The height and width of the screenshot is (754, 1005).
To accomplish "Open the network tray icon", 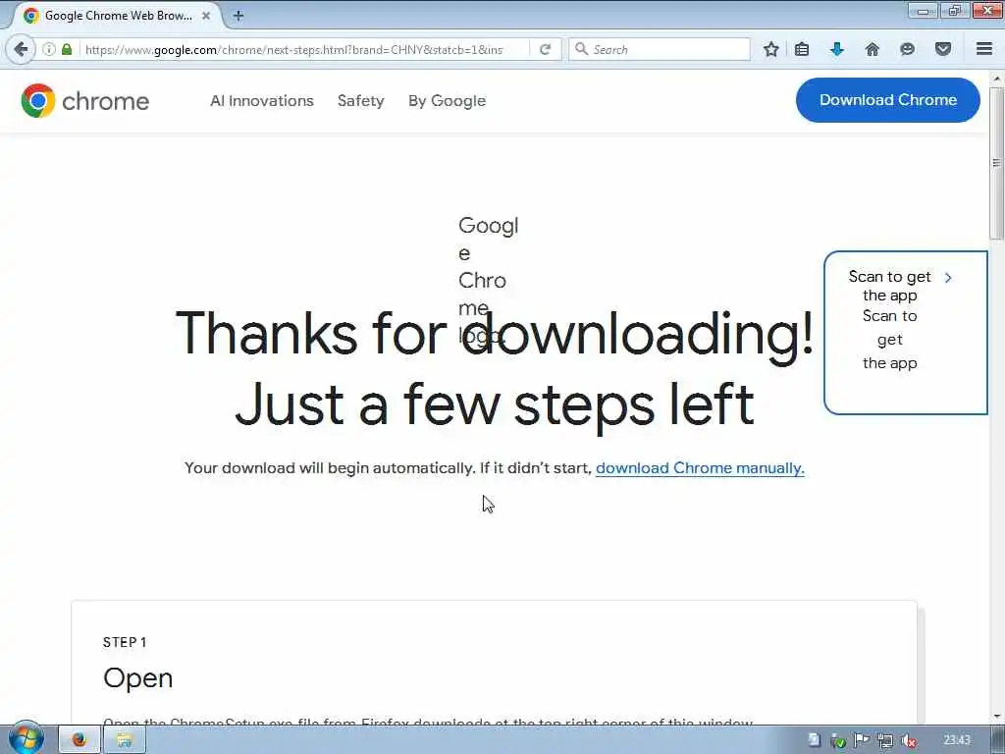I will [x=885, y=740].
